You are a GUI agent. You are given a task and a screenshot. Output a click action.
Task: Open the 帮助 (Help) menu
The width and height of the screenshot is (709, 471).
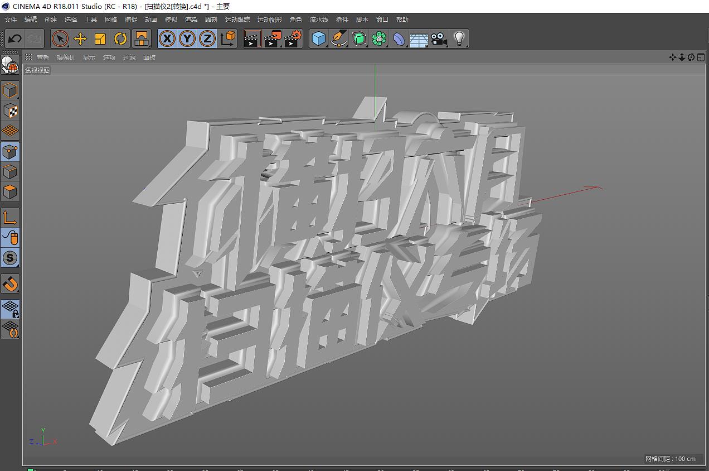402,20
